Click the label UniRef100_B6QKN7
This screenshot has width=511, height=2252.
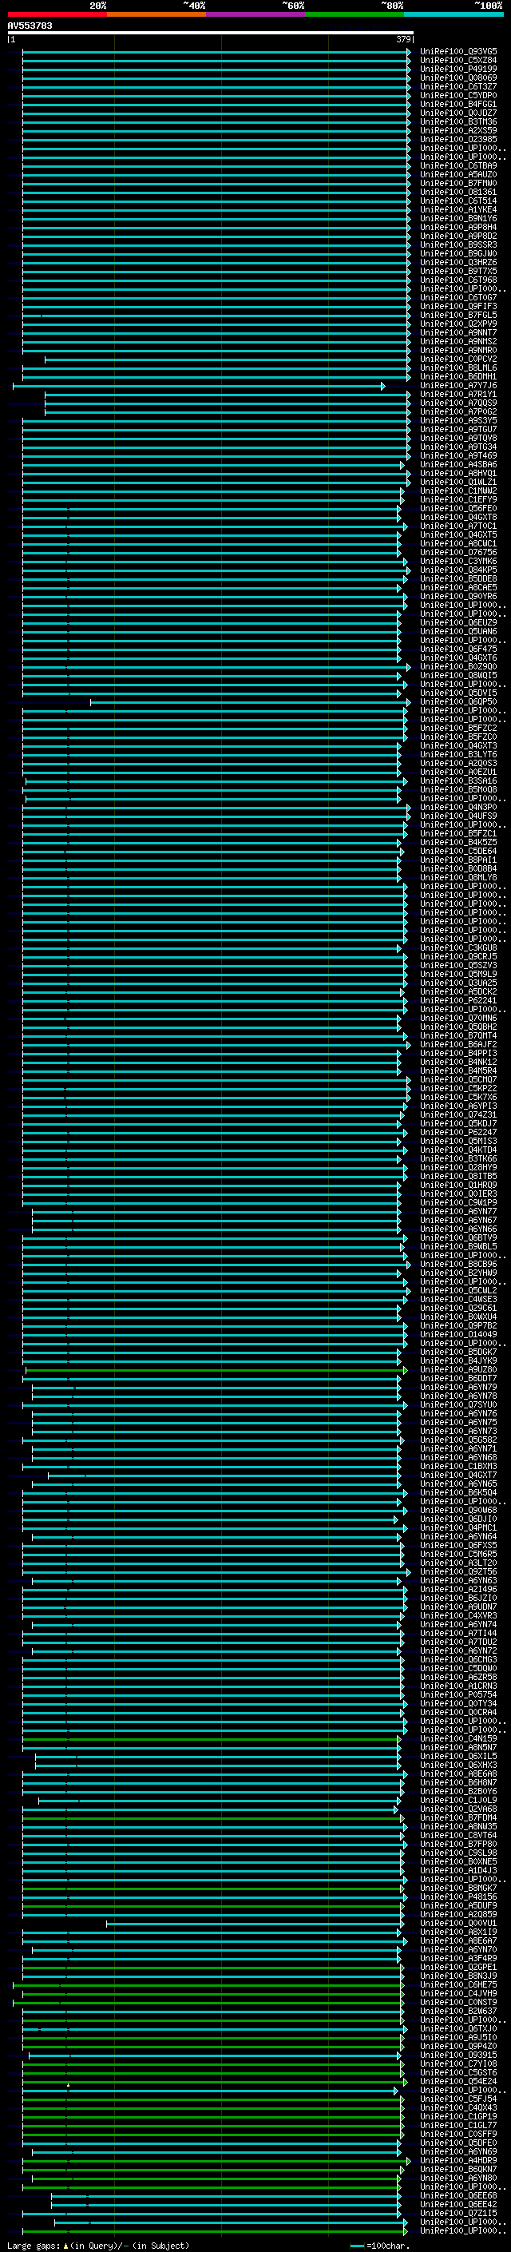(x=458, y=2169)
